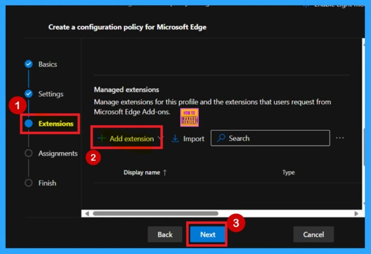Click the vertical scrollbar on right edge
The height and width of the screenshot is (254, 371).
pos(363,147)
